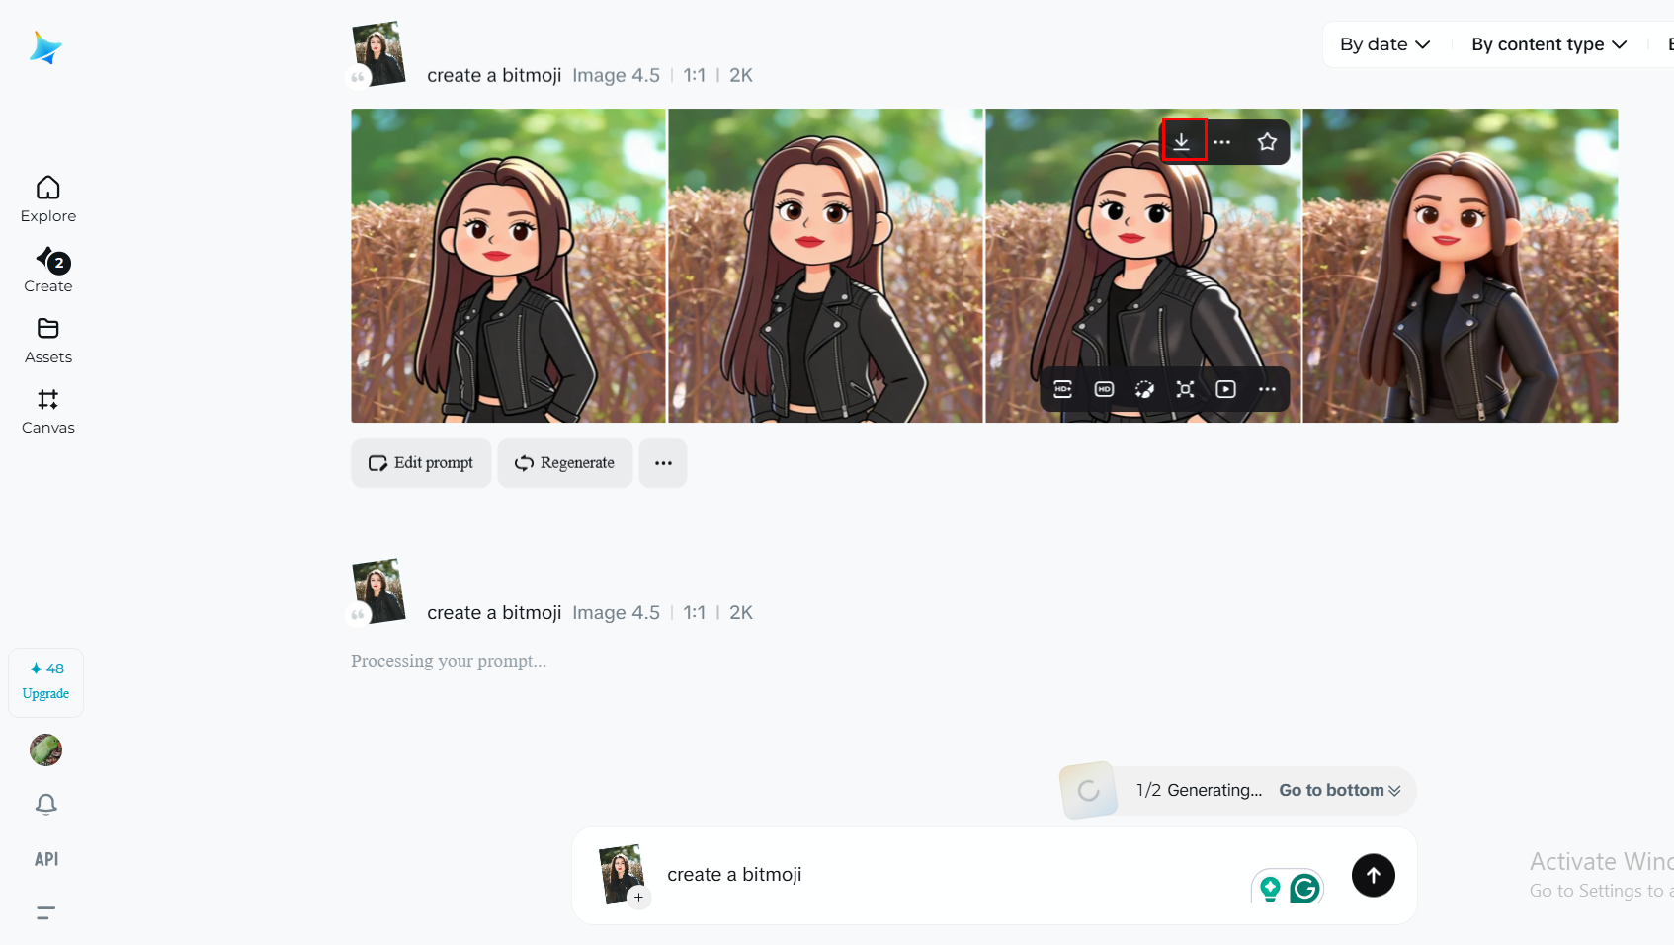Click the Upgrade credits button
Image resolution: width=1674 pixels, height=945 pixels.
pos(46,682)
